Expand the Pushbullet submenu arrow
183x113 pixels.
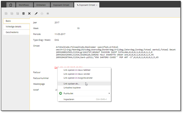pyautogui.click(x=109, y=93)
